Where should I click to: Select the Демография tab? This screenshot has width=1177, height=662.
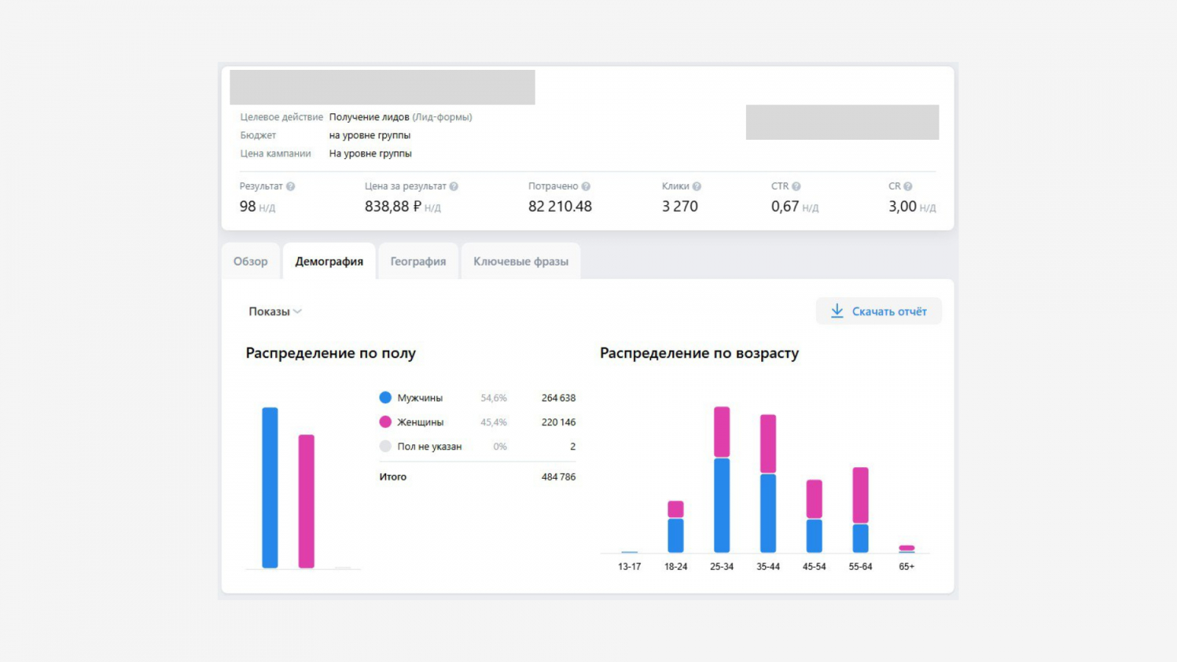point(329,262)
